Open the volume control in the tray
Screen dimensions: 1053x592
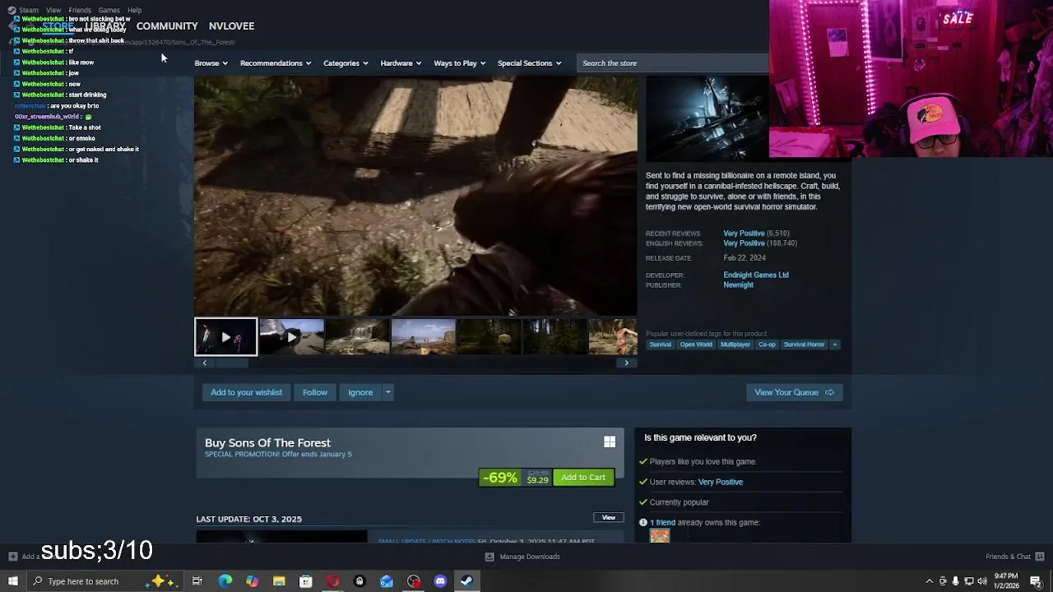coord(981,581)
